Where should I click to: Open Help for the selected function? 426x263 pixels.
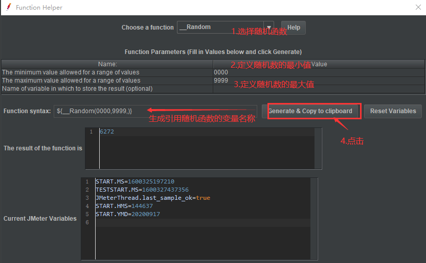click(x=294, y=28)
